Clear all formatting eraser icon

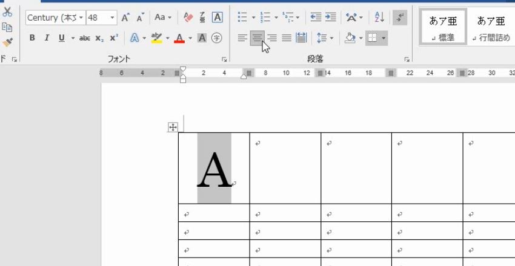[188, 18]
